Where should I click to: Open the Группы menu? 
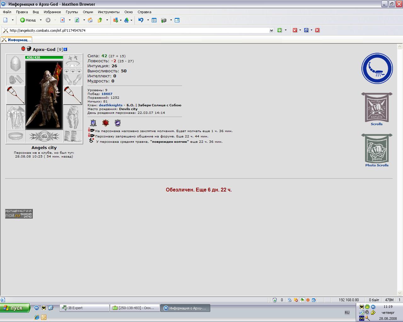[x=72, y=12]
